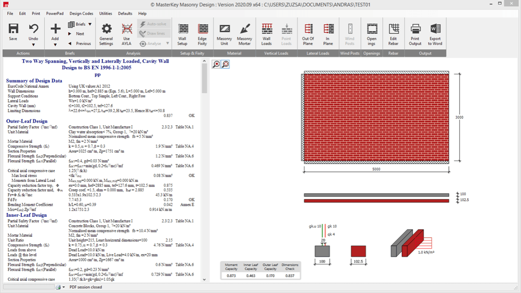Click the zoom in magnifier icon

click(x=216, y=64)
